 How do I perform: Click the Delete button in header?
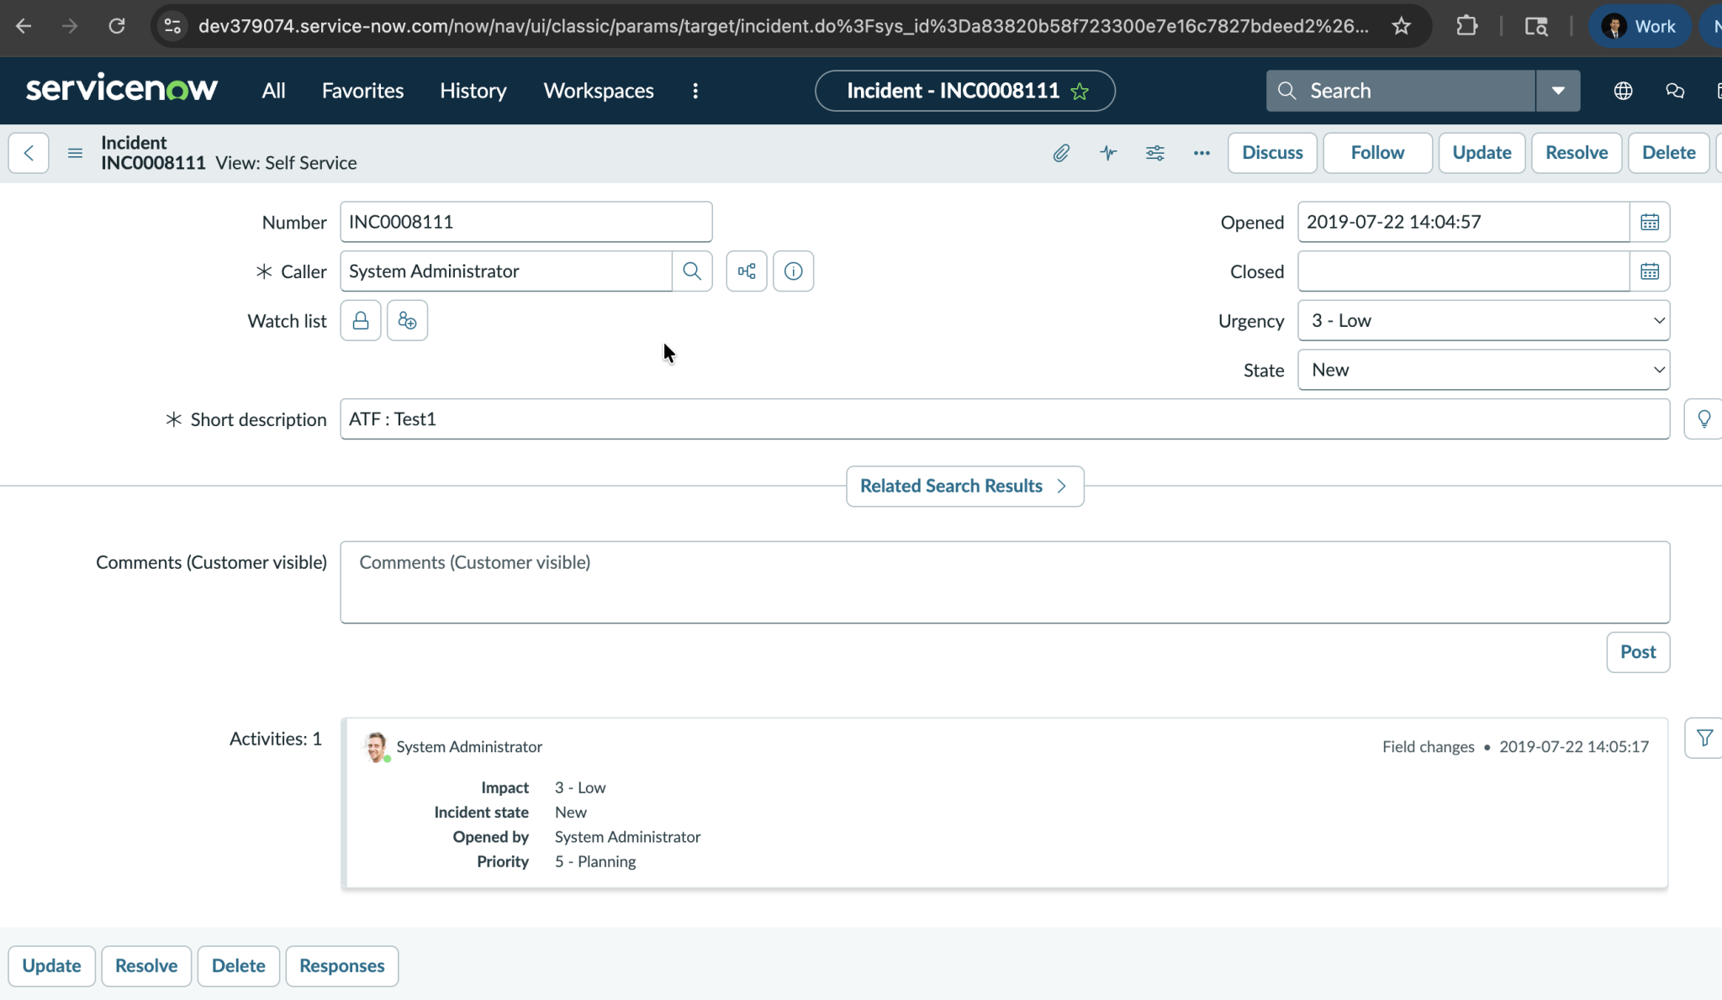click(1668, 153)
